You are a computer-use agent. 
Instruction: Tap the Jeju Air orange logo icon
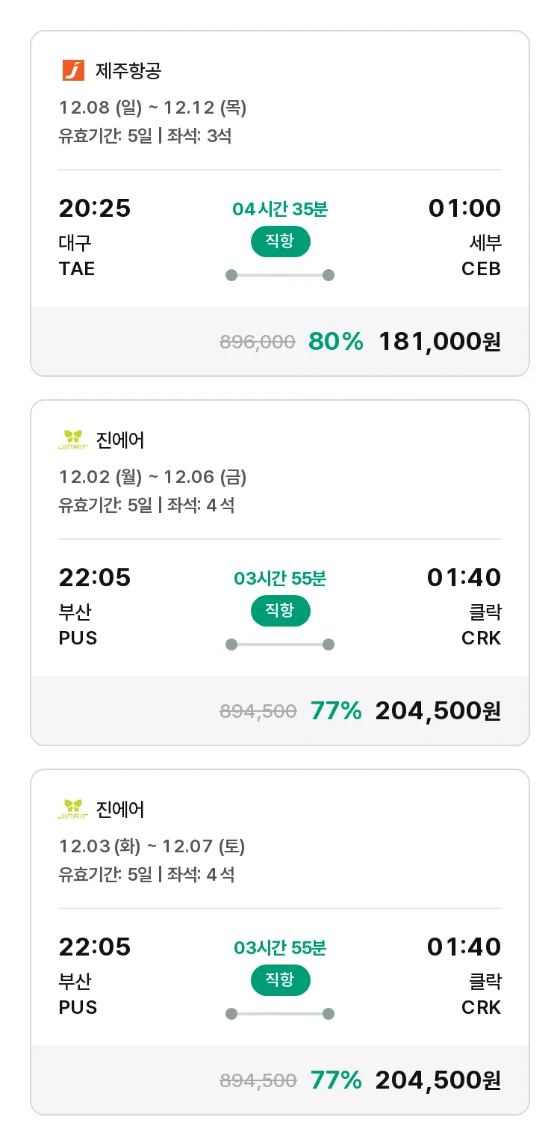(x=73, y=70)
